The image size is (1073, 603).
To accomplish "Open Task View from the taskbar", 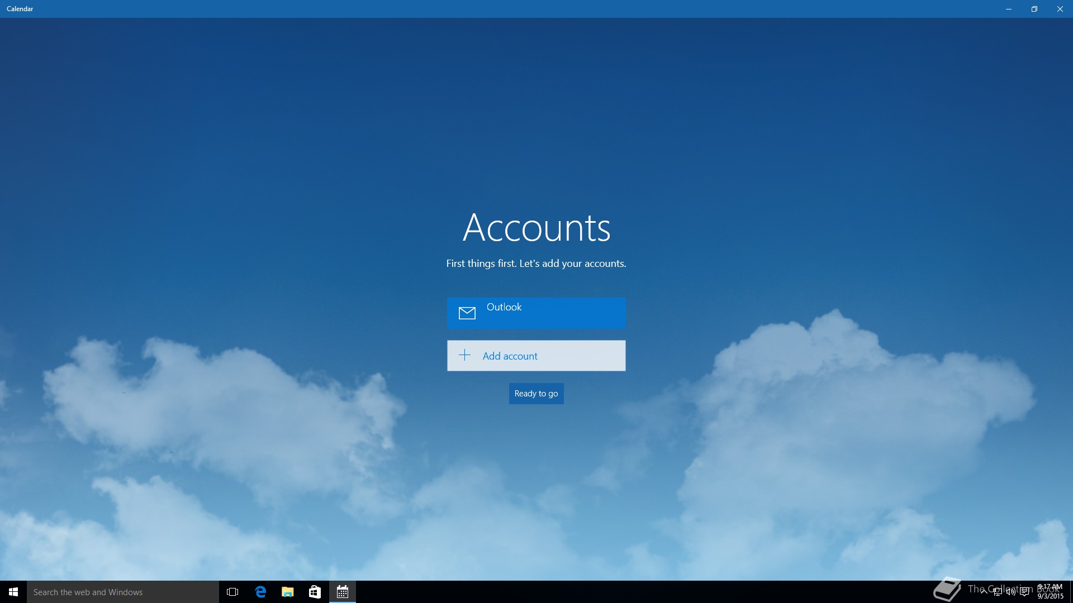I will coord(232,592).
